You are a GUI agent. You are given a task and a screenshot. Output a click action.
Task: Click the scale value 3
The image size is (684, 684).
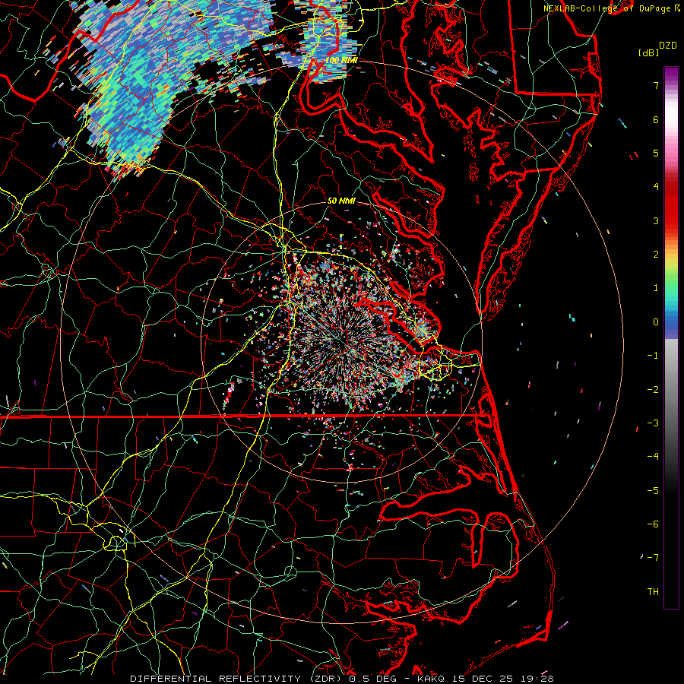coord(656,220)
